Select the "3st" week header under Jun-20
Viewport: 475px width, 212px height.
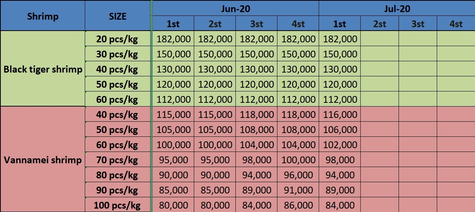pyautogui.click(x=256, y=24)
